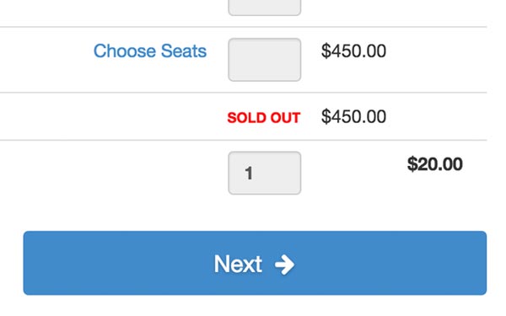
Task: Click the bold $20.00 total price
Action: 434,164
